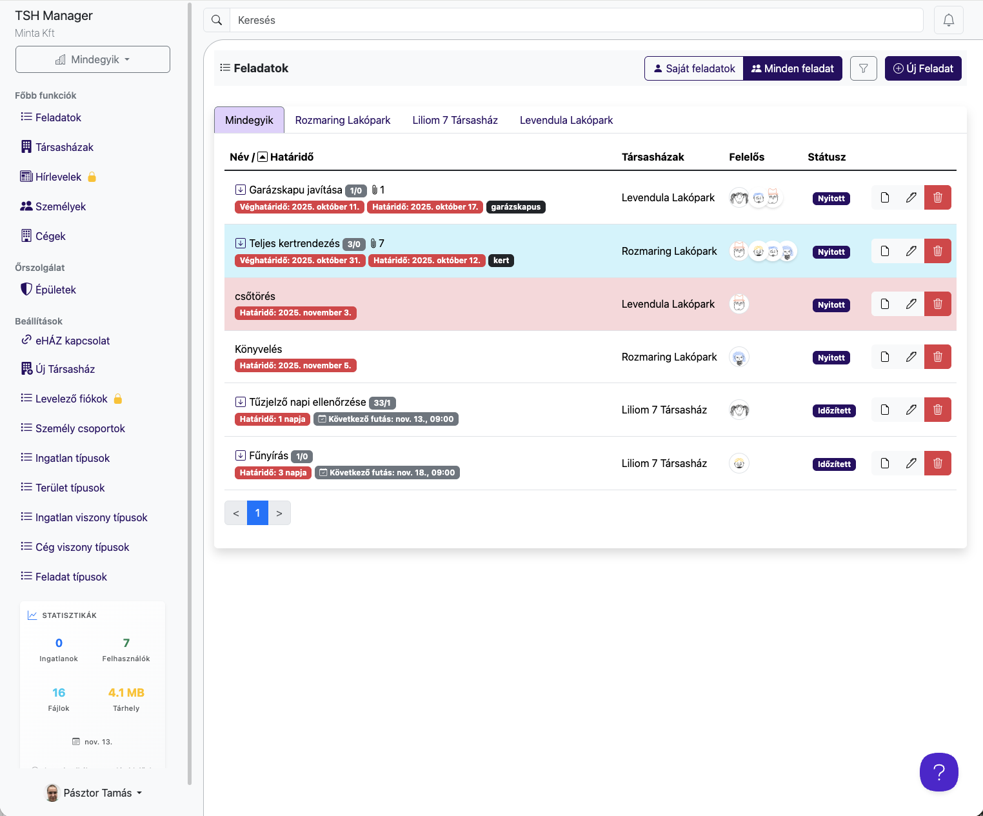
Task: Select the Rozmaring Lakópark tab
Action: point(343,120)
